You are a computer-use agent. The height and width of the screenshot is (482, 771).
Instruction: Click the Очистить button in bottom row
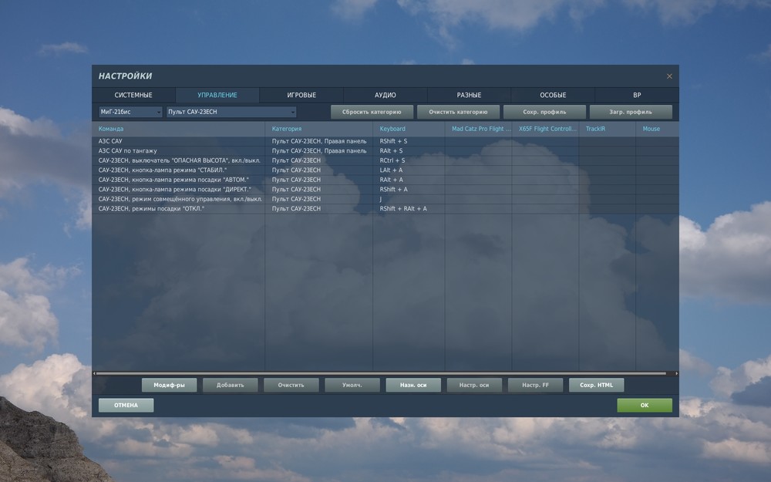click(x=291, y=385)
